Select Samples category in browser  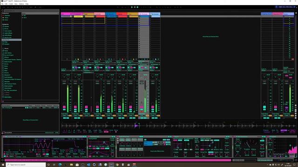7,44
